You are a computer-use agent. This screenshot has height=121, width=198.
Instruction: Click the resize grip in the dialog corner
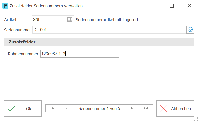(196, 119)
